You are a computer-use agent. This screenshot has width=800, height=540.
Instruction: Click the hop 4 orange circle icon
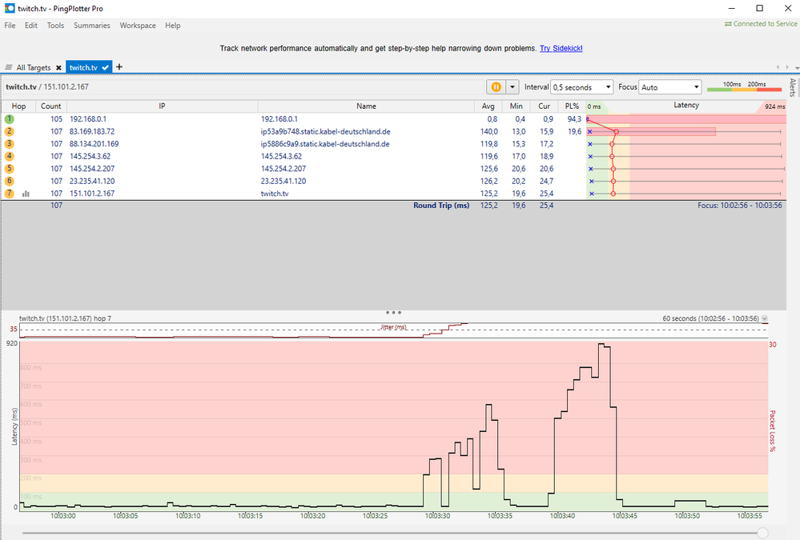pyautogui.click(x=9, y=156)
